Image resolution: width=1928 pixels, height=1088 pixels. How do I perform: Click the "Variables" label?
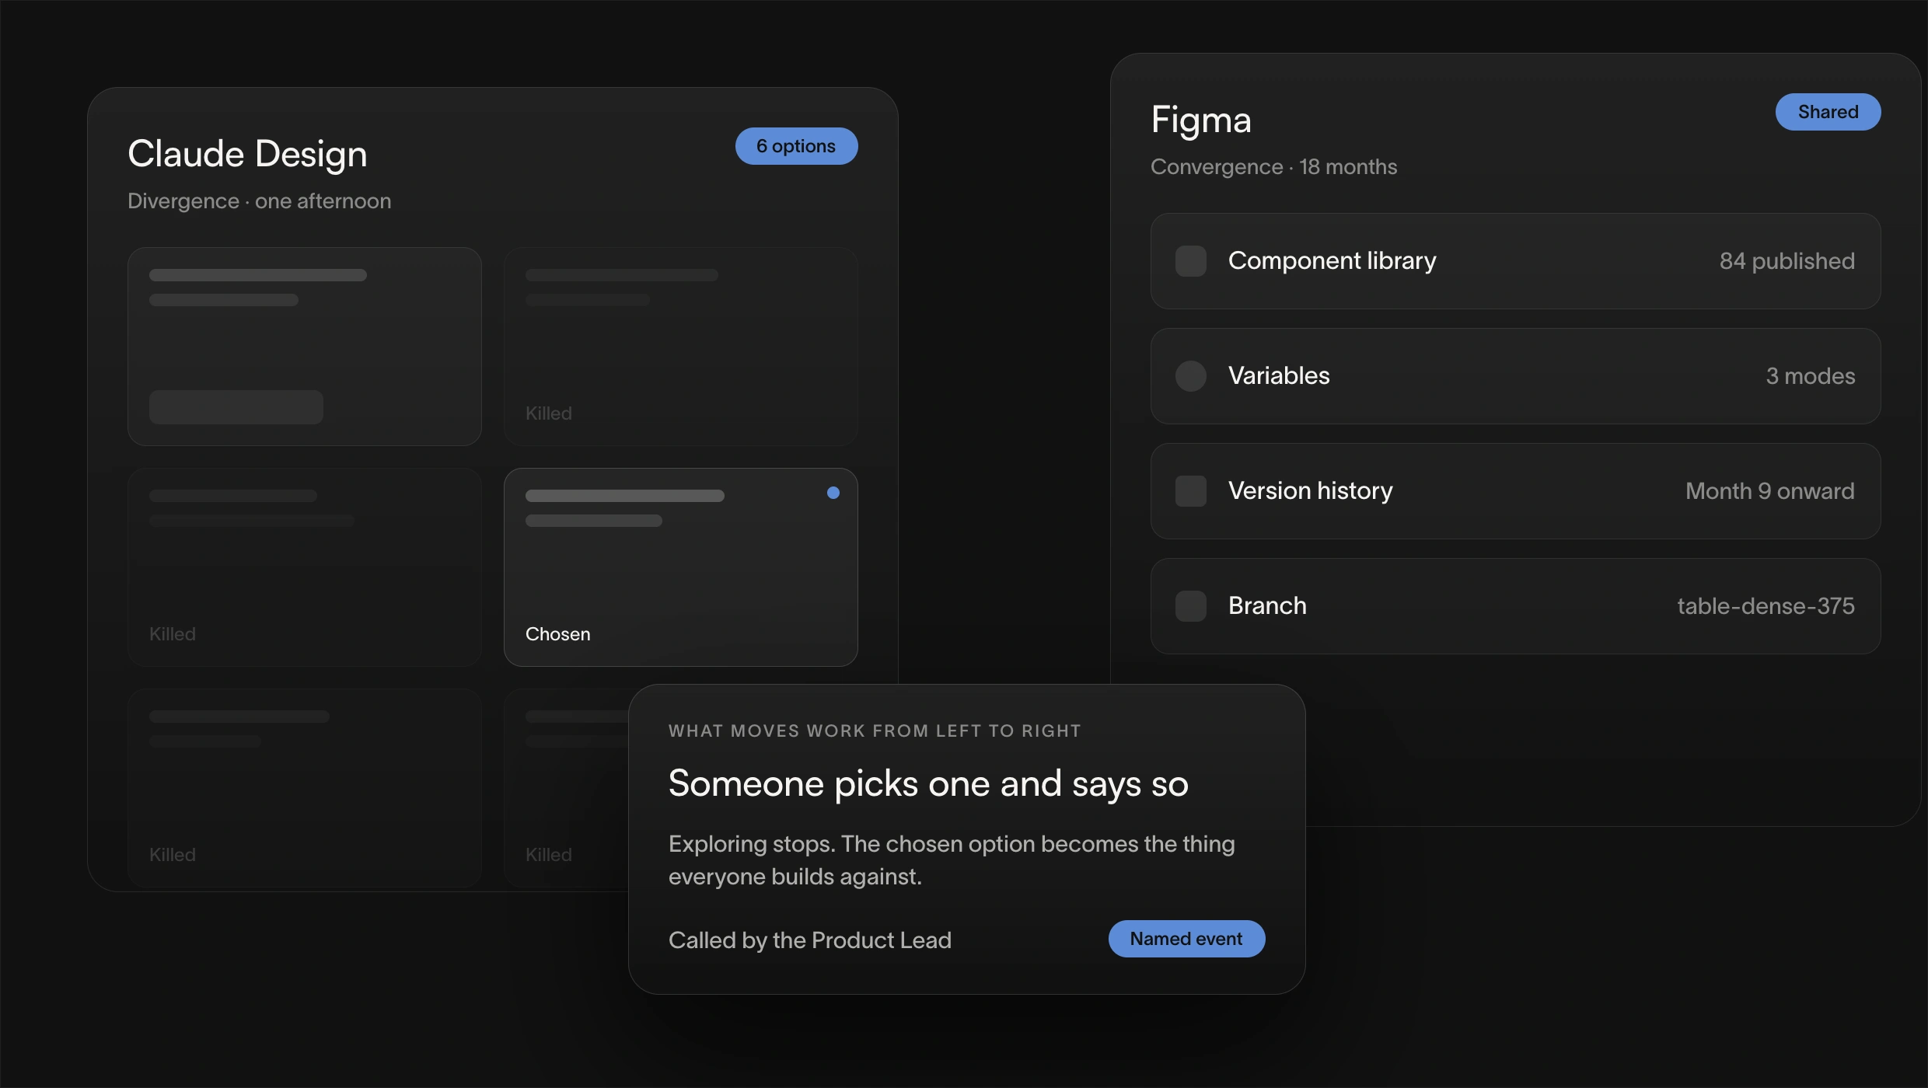coord(1279,376)
